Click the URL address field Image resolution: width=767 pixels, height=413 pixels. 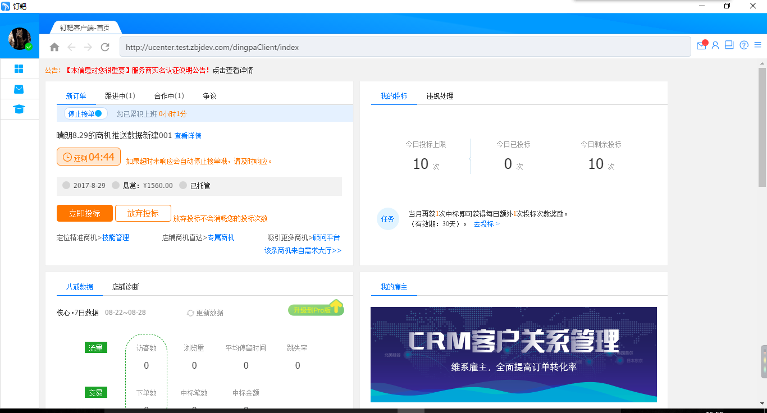tap(405, 47)
